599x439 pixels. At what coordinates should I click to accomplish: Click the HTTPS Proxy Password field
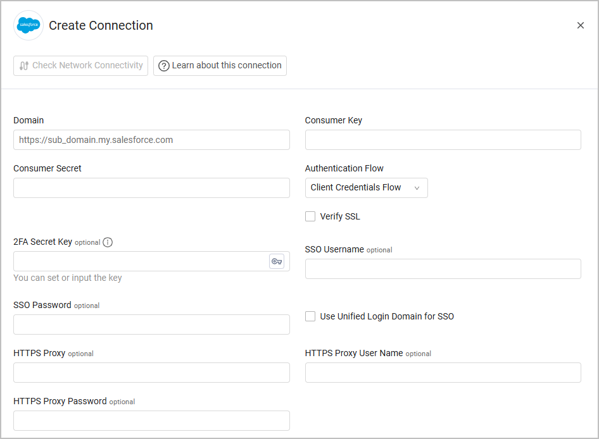(151, 421)
